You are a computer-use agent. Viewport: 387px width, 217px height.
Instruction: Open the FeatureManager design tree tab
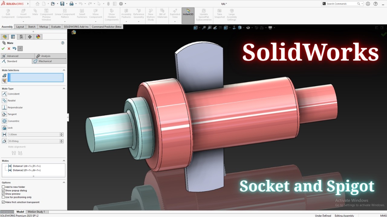(5, 37)
